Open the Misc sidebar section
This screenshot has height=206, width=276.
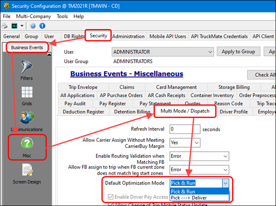coord(27,146)
